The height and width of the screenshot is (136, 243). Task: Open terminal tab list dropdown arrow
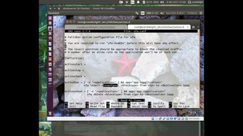click(198, 27)
